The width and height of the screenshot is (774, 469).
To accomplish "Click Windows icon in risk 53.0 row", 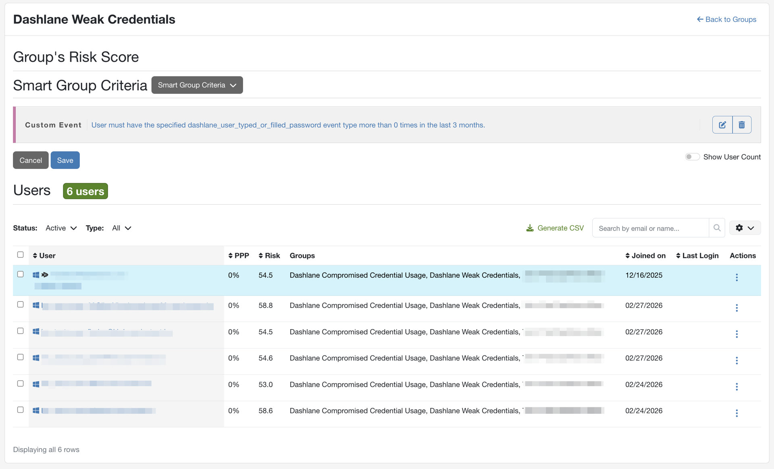I will point(36,384).
